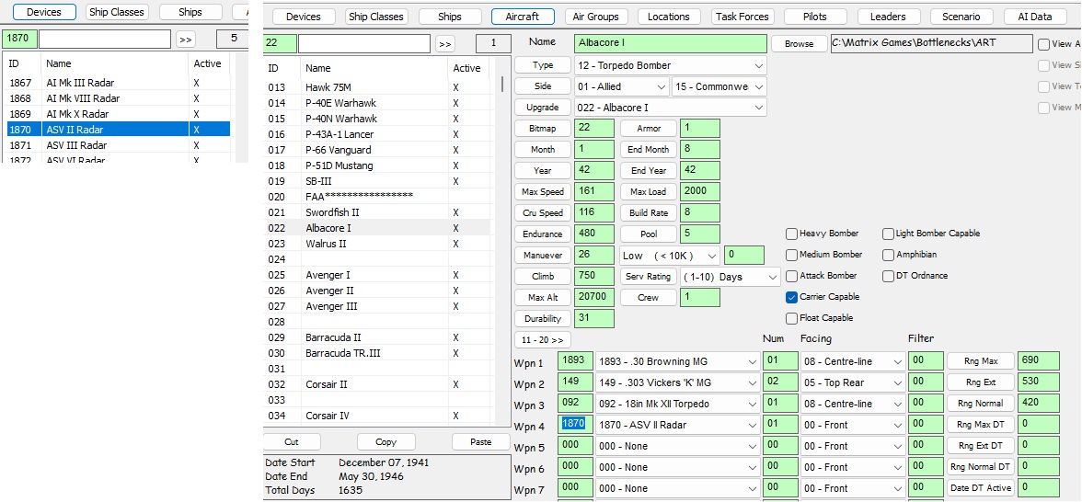Select ASV III Radar in the device list
This screenshot has height=502, width=1082.
(119, 145)
